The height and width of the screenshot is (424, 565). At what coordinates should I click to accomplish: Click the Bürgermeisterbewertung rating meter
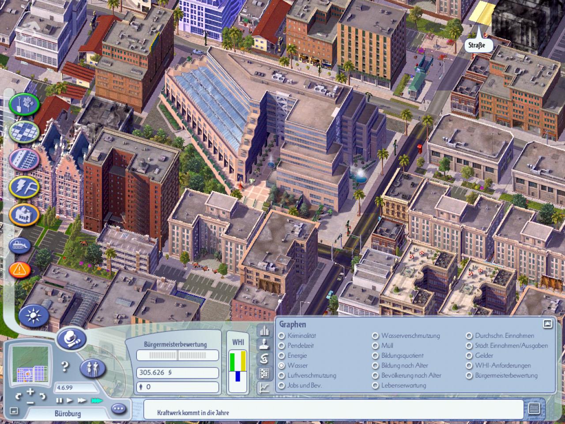177,355
